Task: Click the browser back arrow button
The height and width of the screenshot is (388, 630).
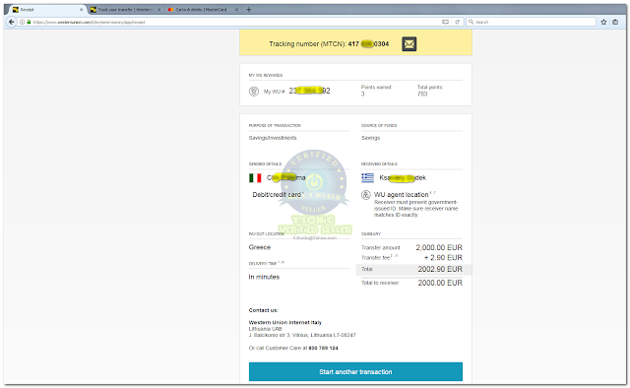Action: (12, 22)
